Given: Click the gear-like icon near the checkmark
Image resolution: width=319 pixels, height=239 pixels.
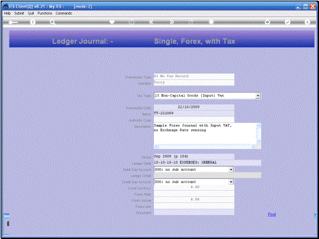Looking at the screenshot, I should click(267, 22).
